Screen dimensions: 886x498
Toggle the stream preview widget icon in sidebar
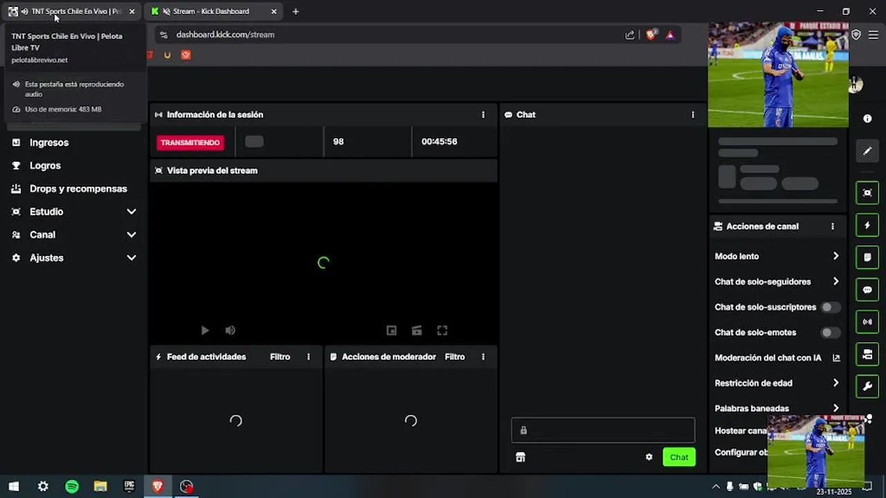click(x=867, y=193)
